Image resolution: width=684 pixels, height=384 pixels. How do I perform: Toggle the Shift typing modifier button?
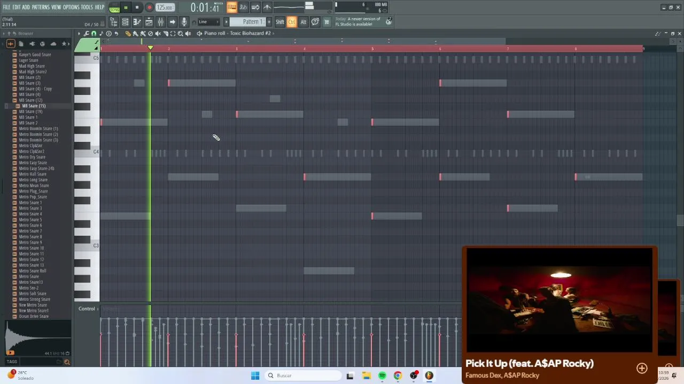(x=280, y=22)
